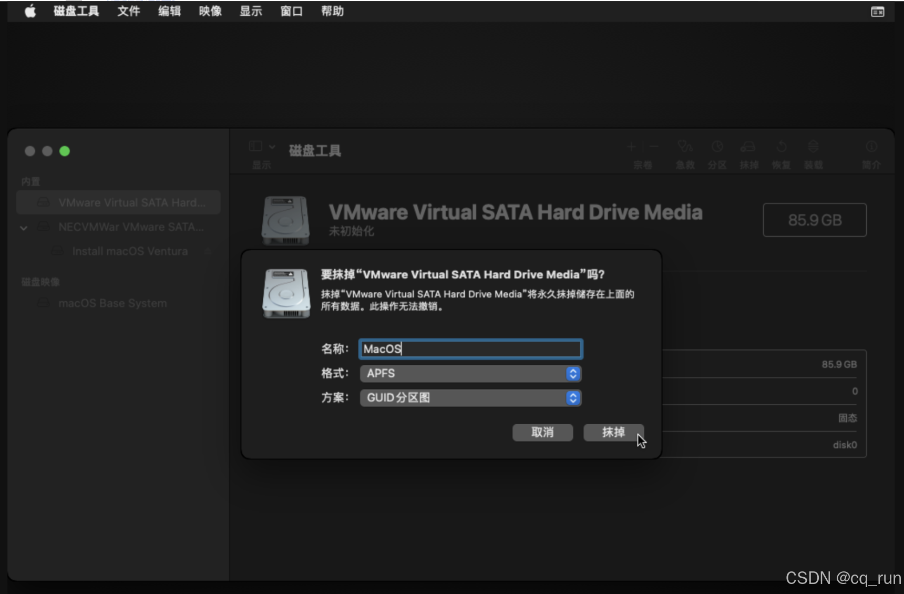Open the 帮助 menu
Image resolution: width=904 pixels, height=594 pixels.
point(332,11)
